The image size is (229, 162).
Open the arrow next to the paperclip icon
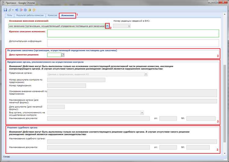tap(13, 10)
